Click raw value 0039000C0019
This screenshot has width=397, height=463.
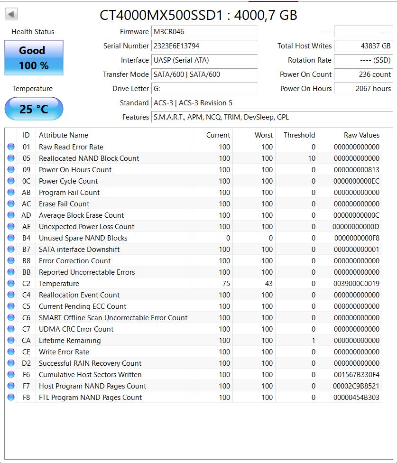click(357, 284)
